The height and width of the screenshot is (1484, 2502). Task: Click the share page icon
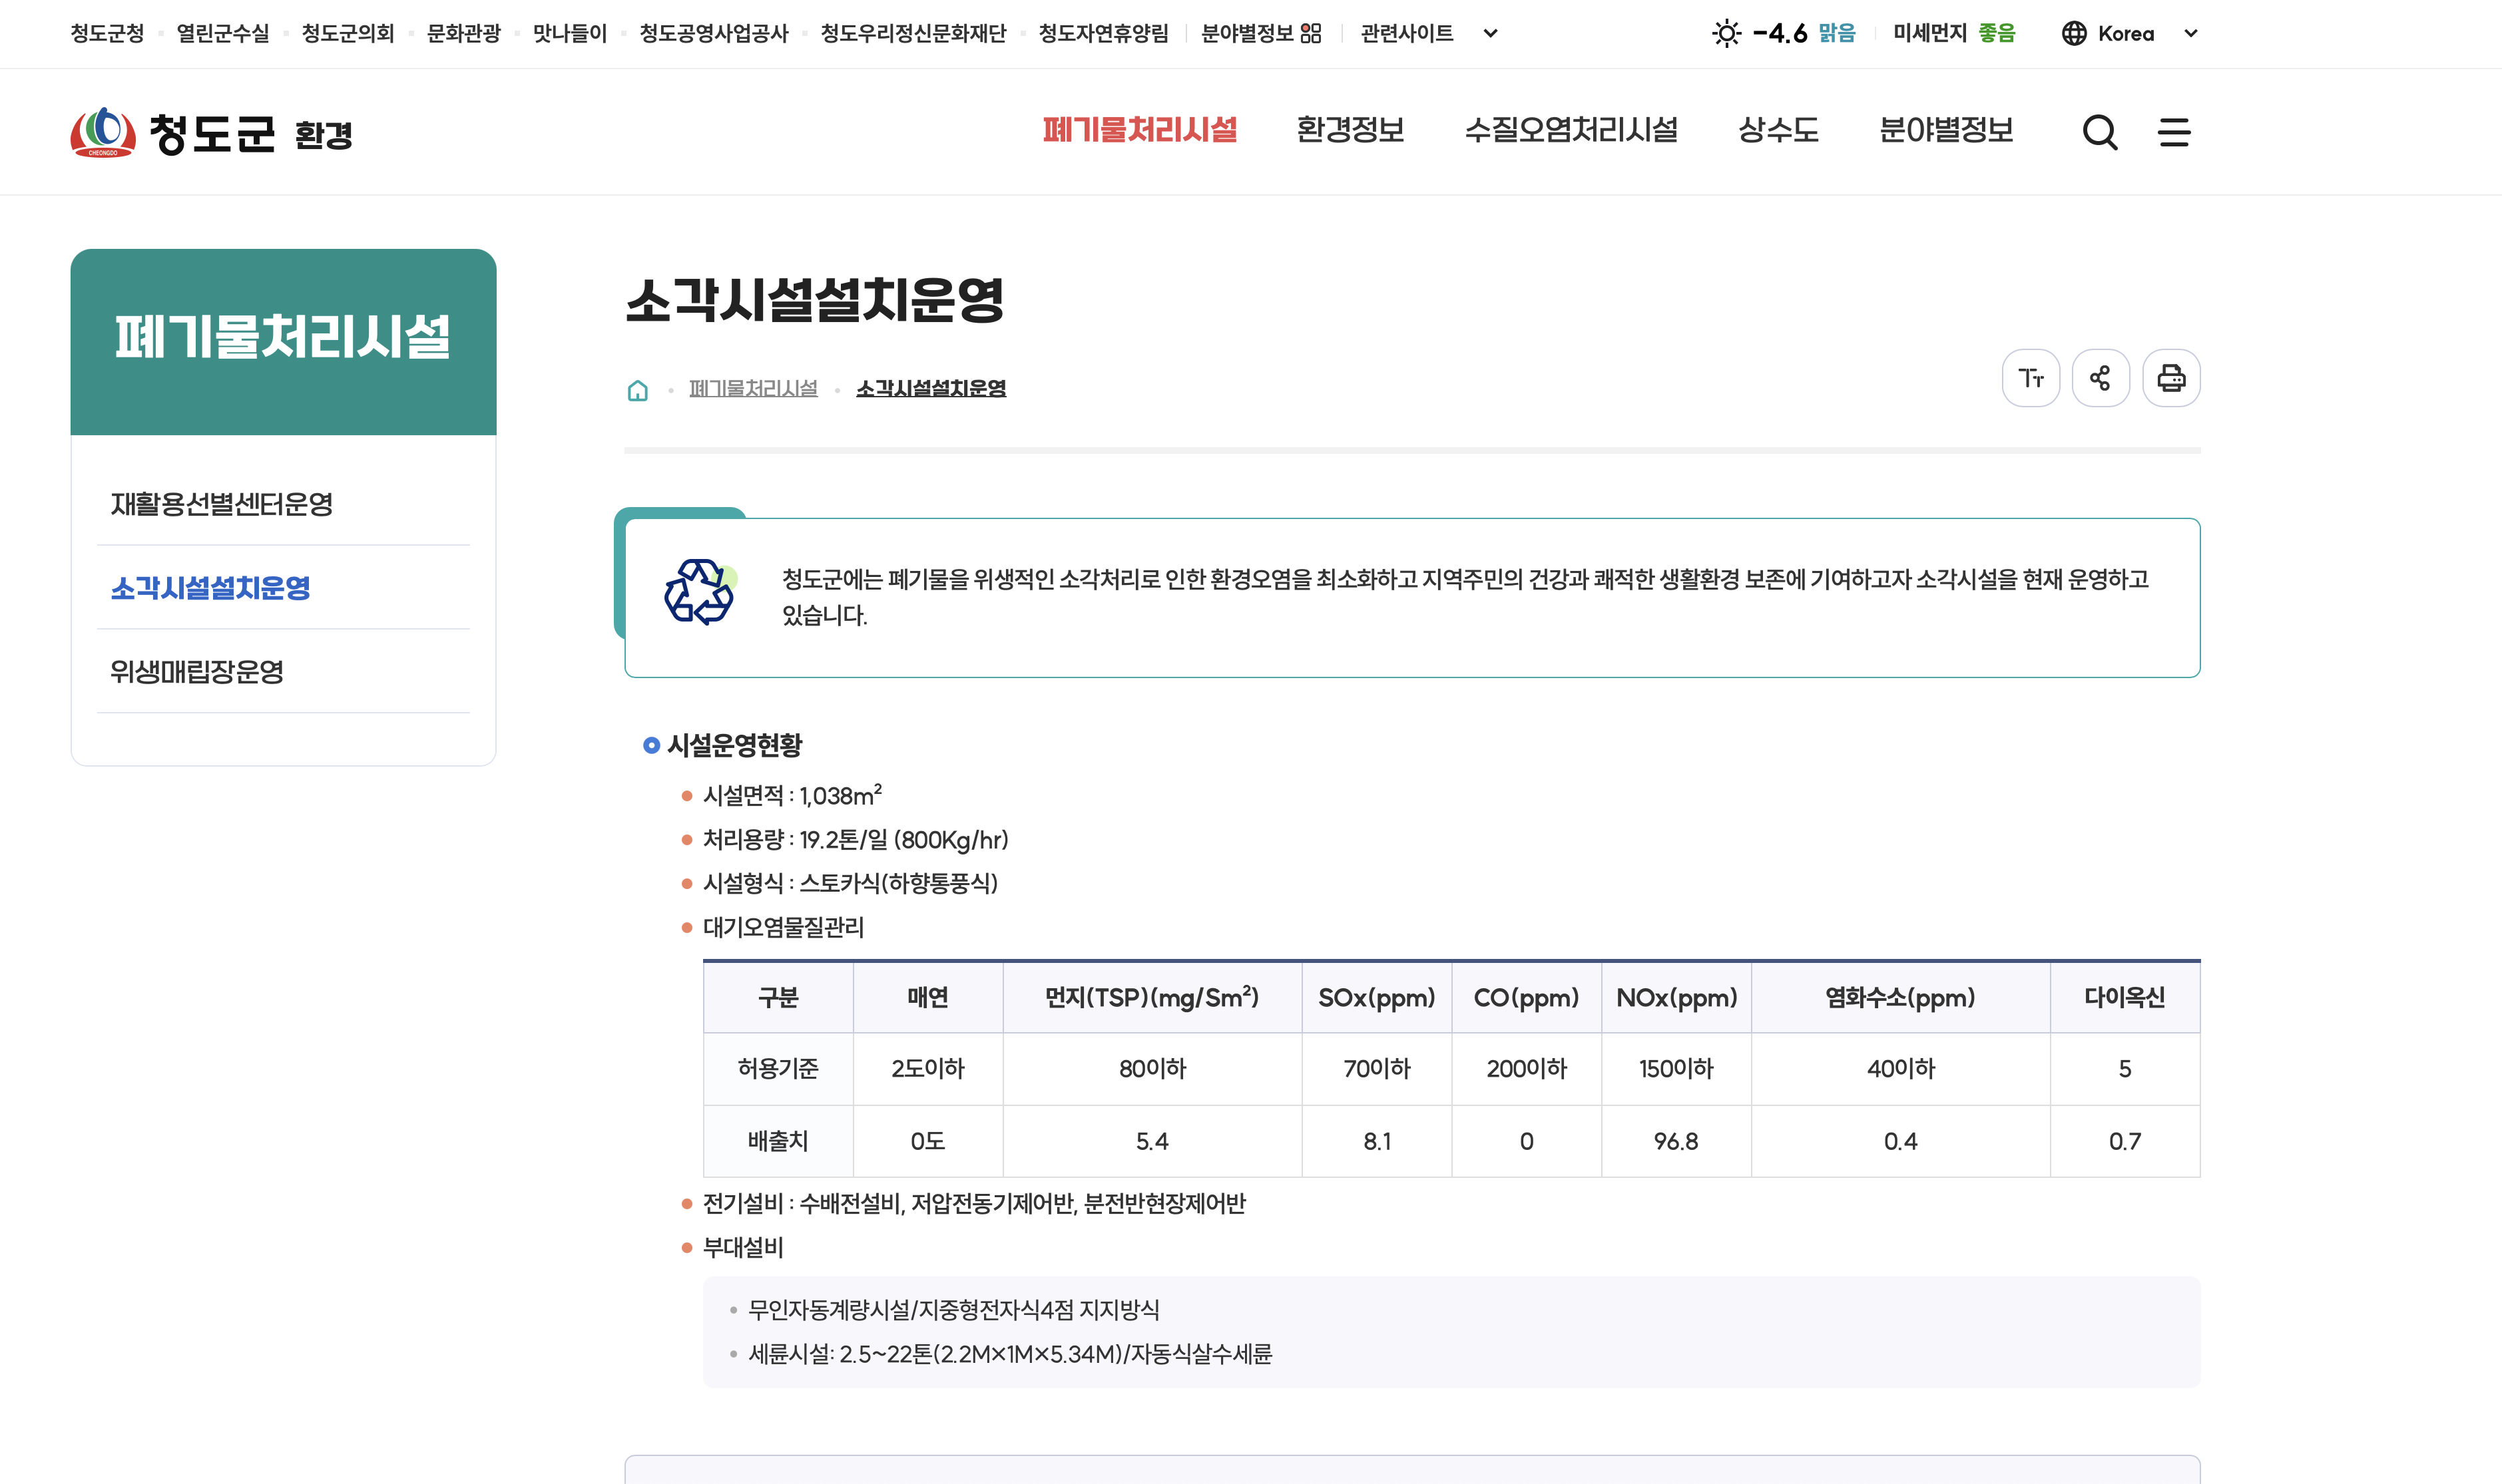(x=2100, y=378)
